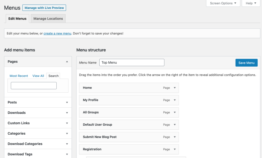Switch to Manage Locations tab
This screenshot has width=262, height=158.
[x=48, y=19]
